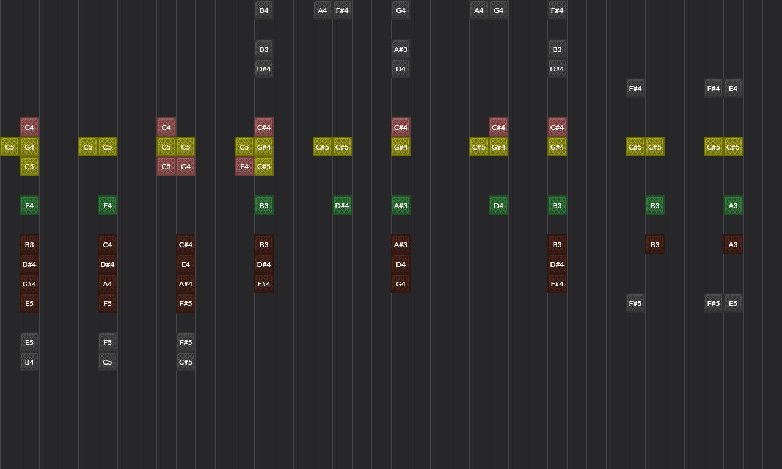
Task: Click the gray B4 note in top row
Action: (264, 10)
